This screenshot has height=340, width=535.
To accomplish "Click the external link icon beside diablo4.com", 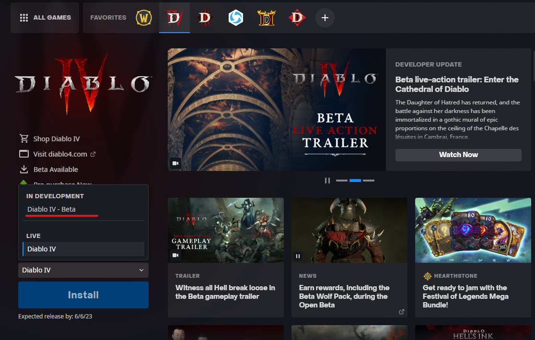I will coord(93,154).
